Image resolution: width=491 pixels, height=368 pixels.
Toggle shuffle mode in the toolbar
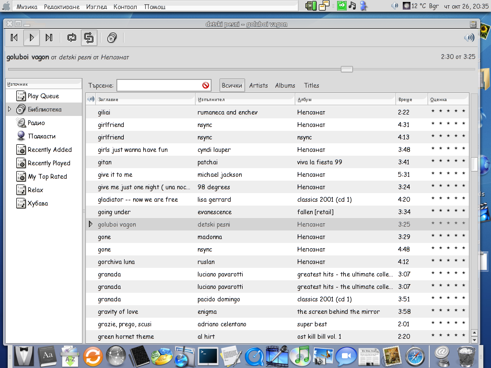point(89,38)
